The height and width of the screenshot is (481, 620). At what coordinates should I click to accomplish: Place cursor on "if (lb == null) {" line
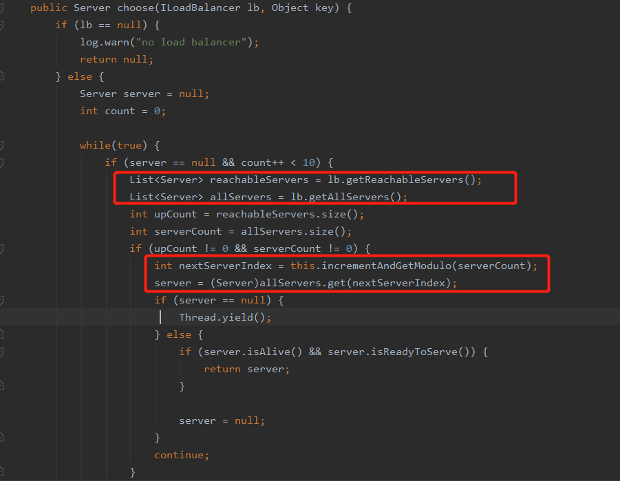coord(107,25)
